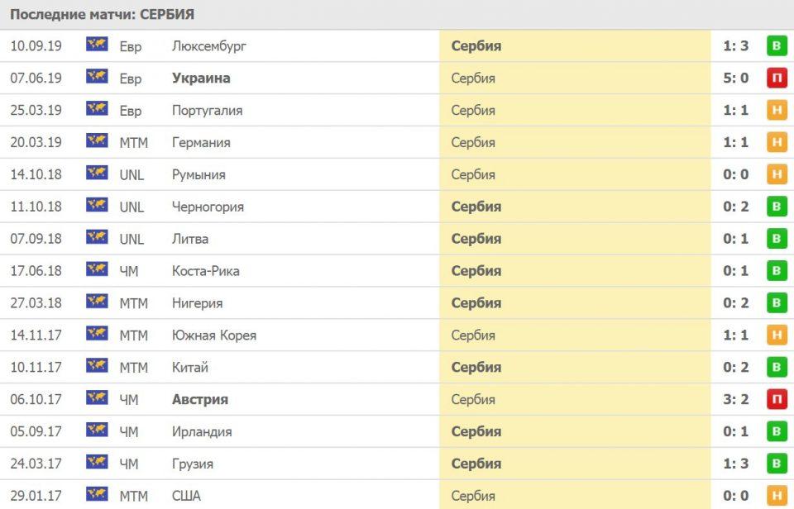
Task: Click the green В badge for Грузия match
Action: tap(776, 464)
